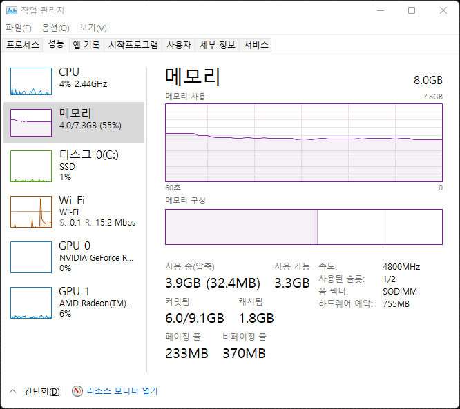
Task: Open the 옵션(O) menu
Action: 55,28
